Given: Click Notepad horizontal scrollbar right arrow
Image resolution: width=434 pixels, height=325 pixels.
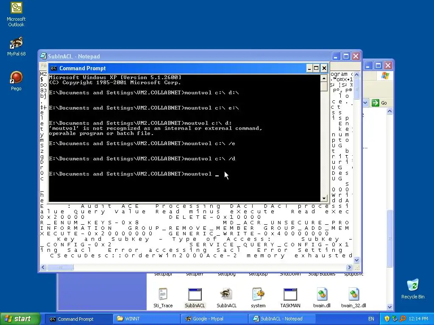Looking at the screenshot, I should [349, 267].
